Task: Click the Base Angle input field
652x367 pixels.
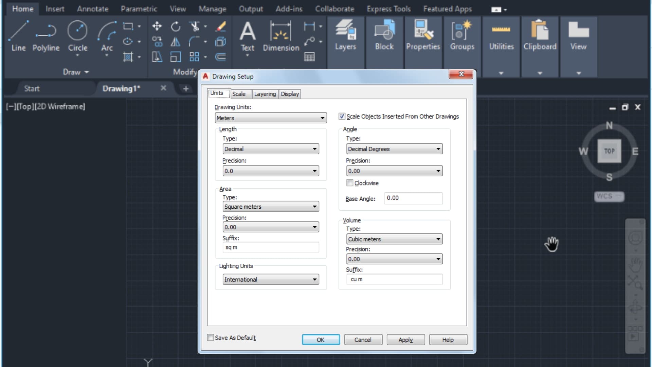Action: click(x=413, y=198)
